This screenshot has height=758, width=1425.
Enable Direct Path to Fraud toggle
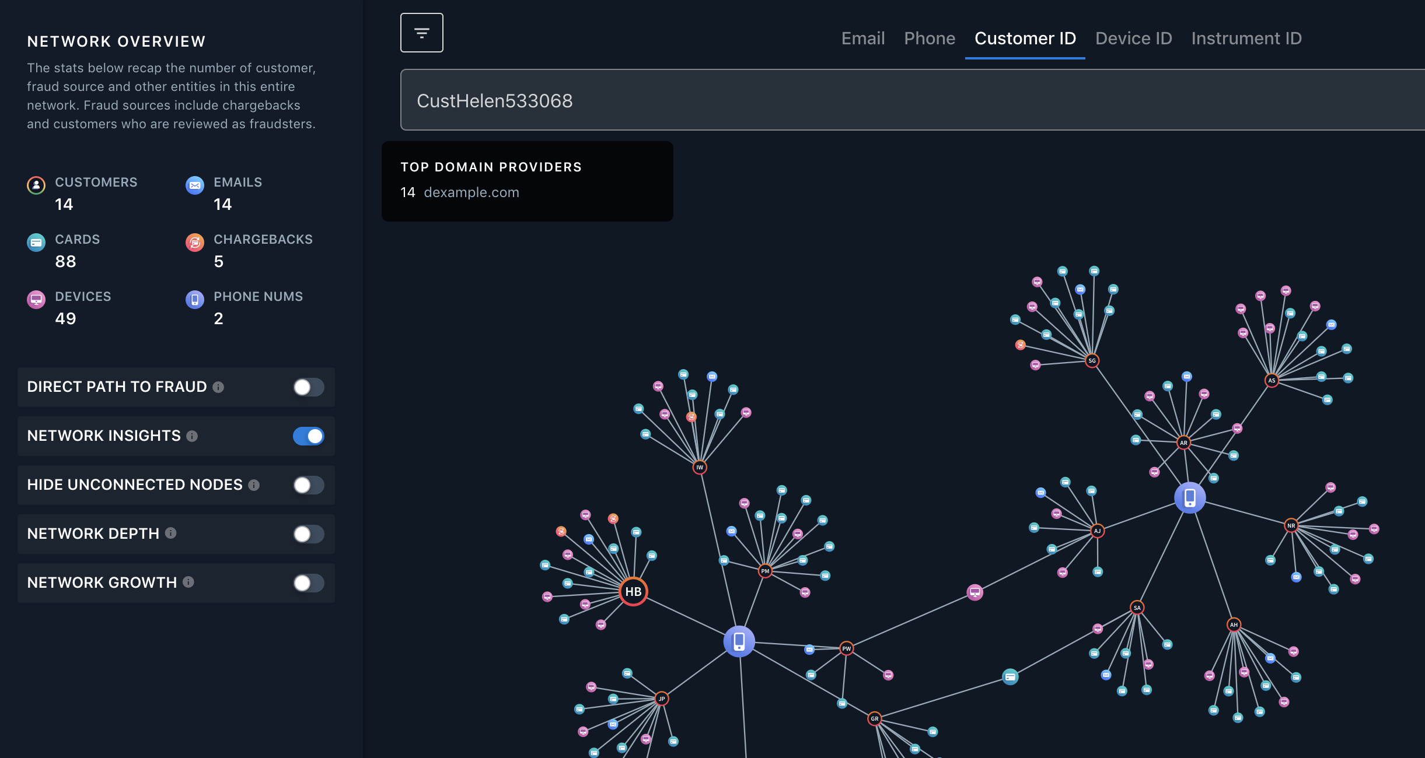(308, 387)
